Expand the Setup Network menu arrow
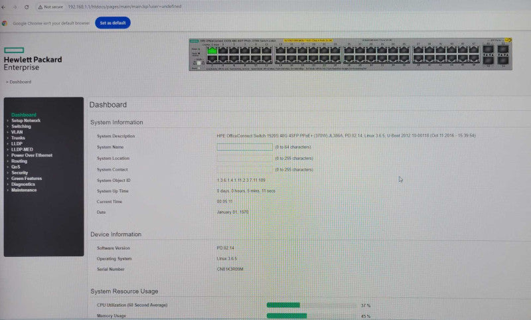The image size is (531, 320). tap(8, 121)
